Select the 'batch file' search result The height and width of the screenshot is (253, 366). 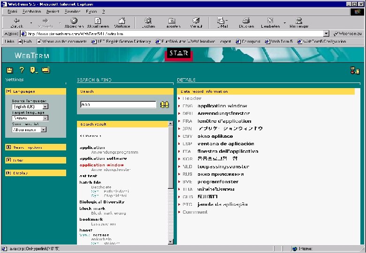(90, 182)
